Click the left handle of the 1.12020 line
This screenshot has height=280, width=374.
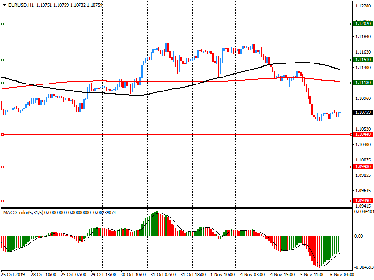coord(2,23)
